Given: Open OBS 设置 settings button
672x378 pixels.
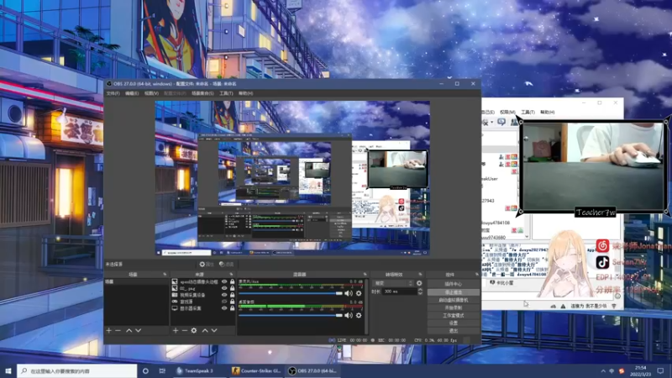Looking at the screenshot, I should point(454,323).
